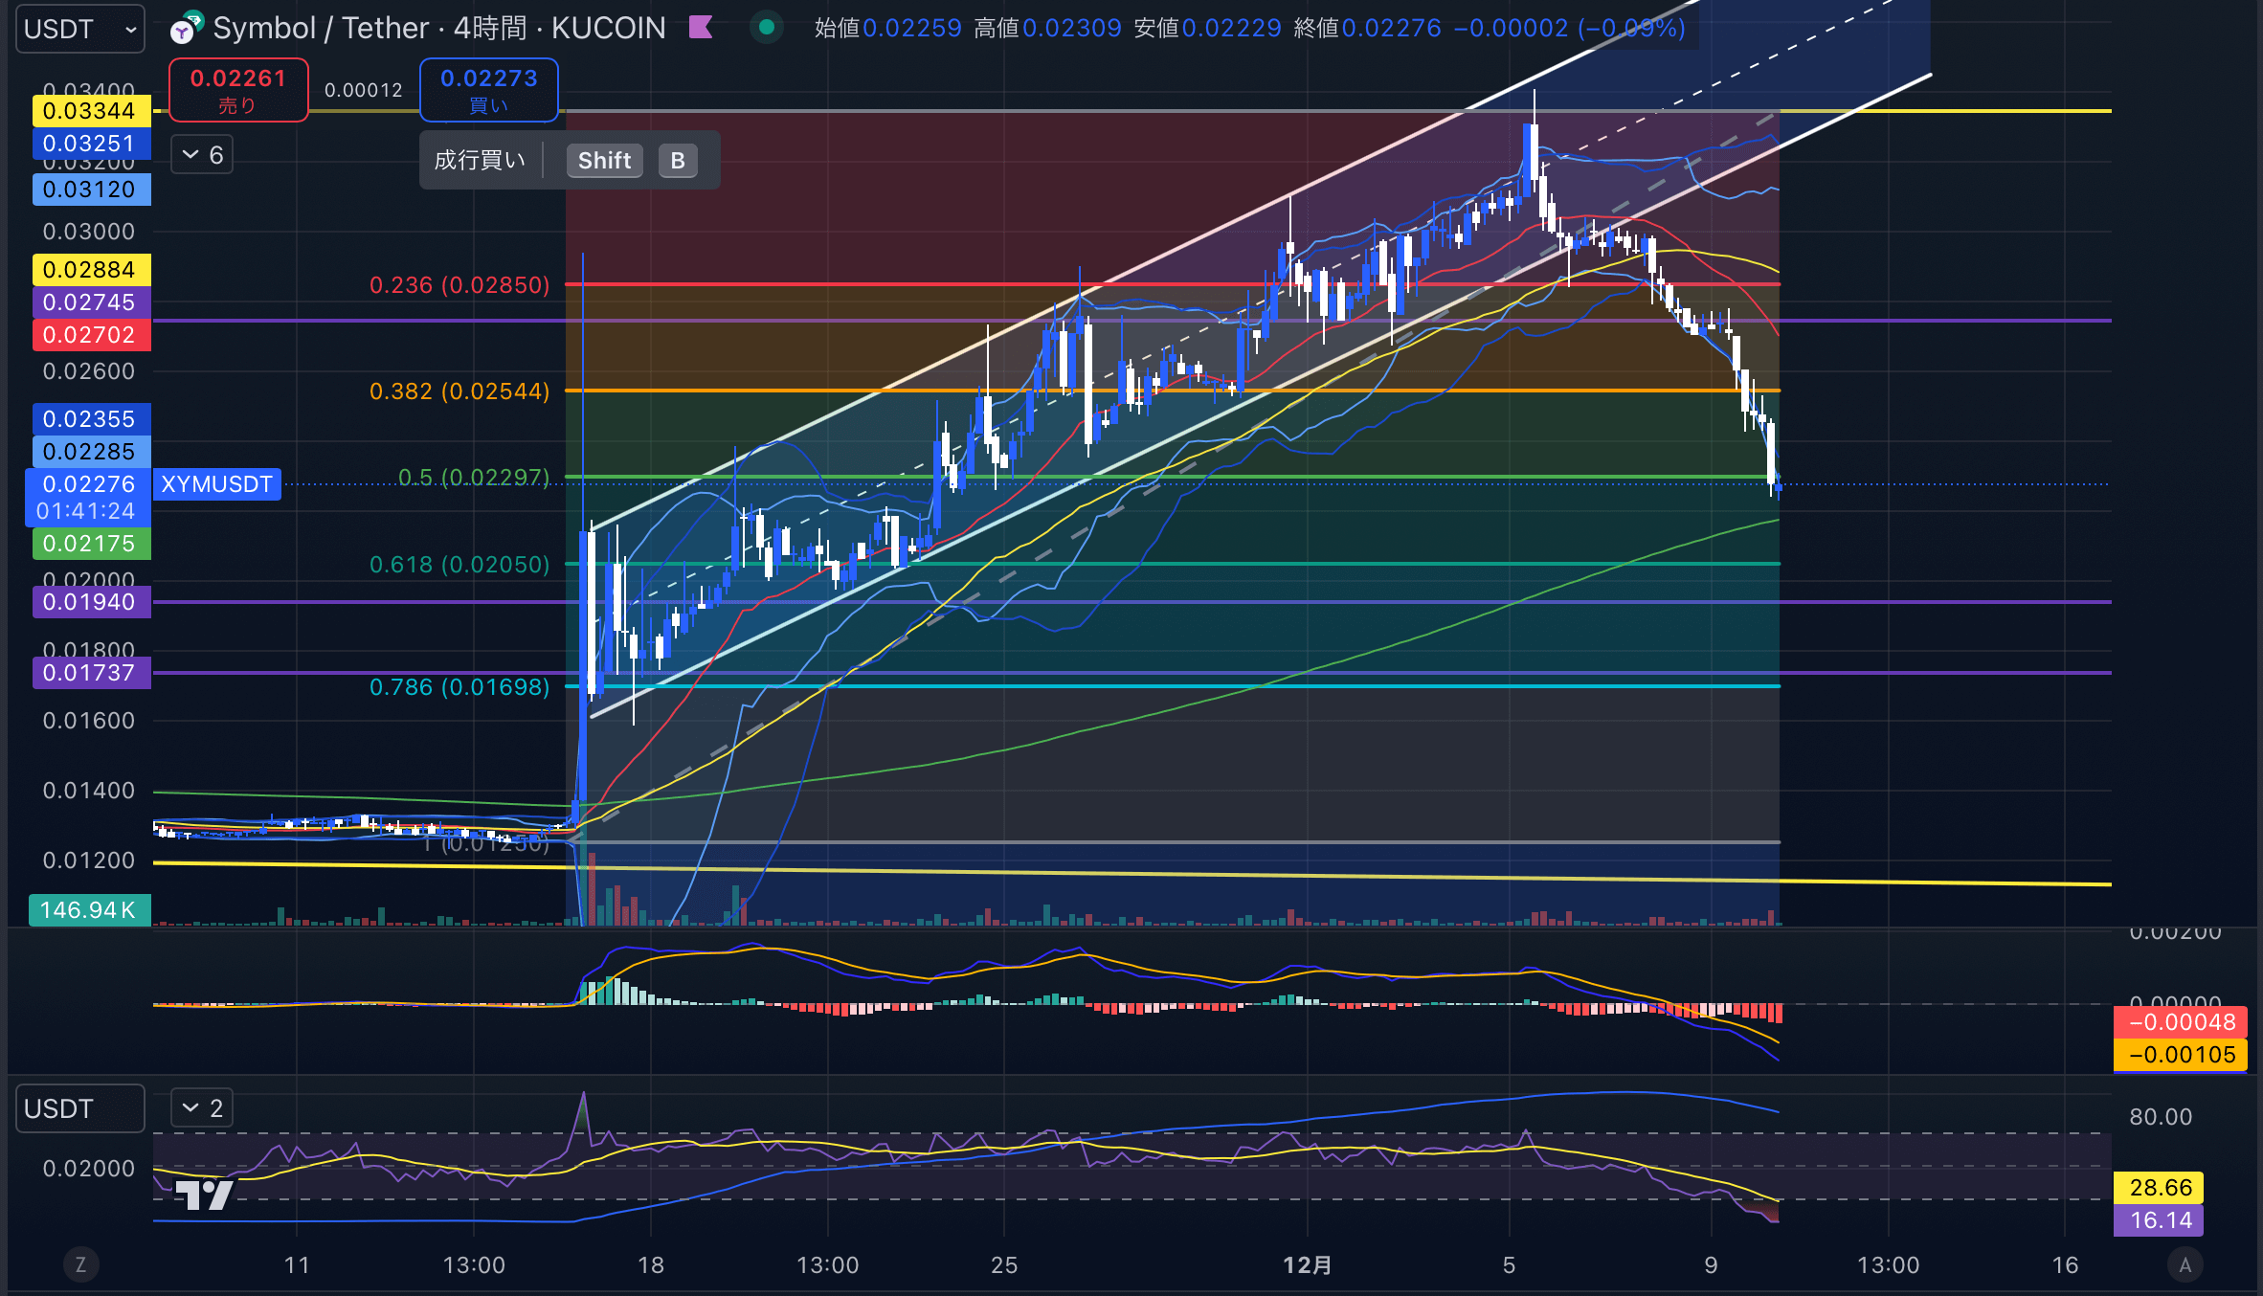This screenshot has width=2263, height=1296.
Task: Click the current price 0.02276 countdown label
Action: (x=87, y=498)
